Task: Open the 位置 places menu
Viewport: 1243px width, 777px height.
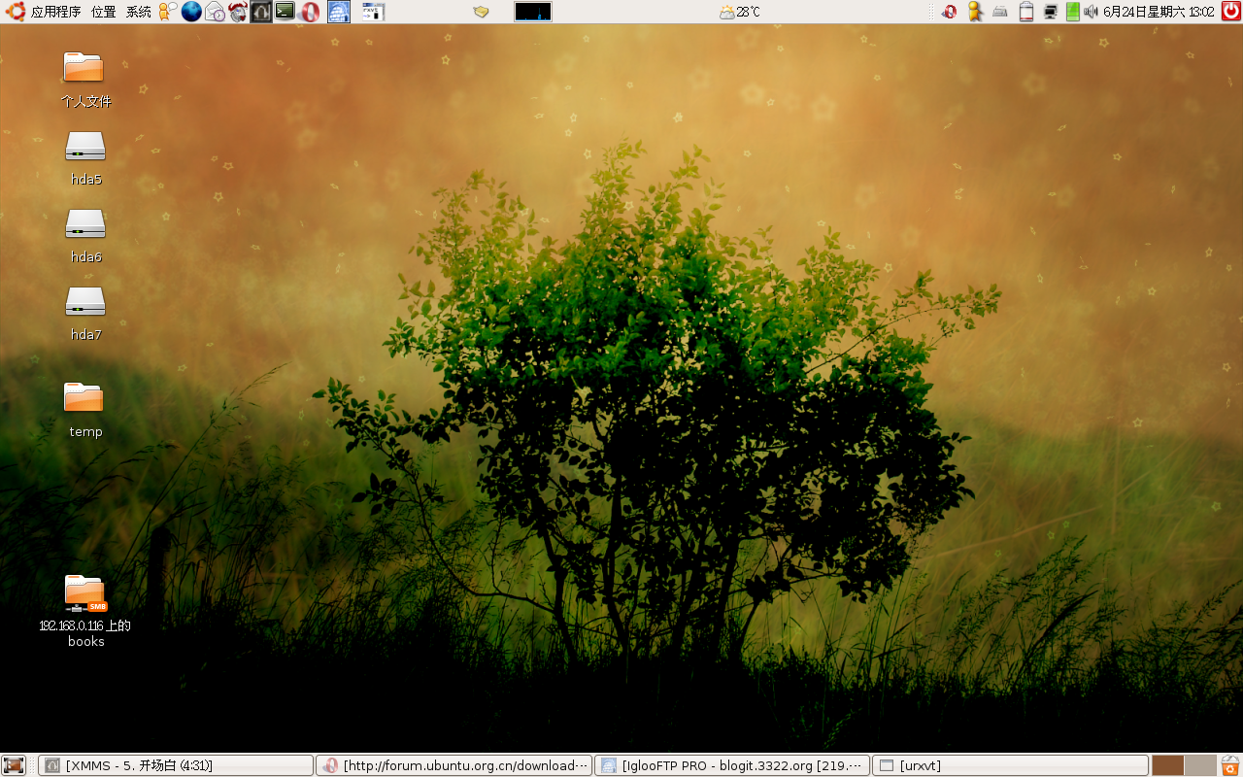Action: pyautogui.click(x=103, y=12)
